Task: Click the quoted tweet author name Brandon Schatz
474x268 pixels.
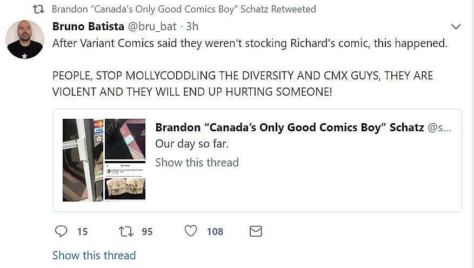Action: (x=289, y=128)
